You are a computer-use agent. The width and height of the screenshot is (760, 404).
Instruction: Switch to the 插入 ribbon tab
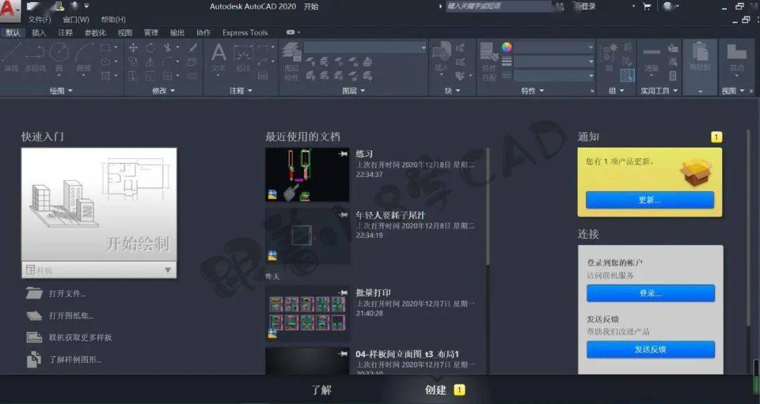coord(39,32)
